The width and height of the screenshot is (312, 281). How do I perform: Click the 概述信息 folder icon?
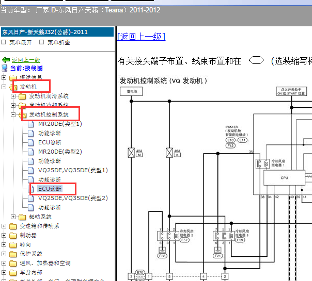13,77
